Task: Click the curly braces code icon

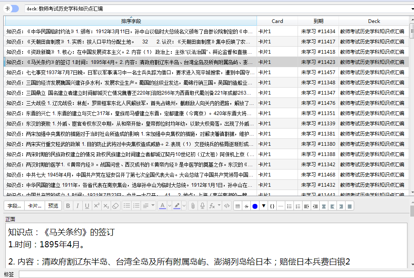Action: [272, 206]
